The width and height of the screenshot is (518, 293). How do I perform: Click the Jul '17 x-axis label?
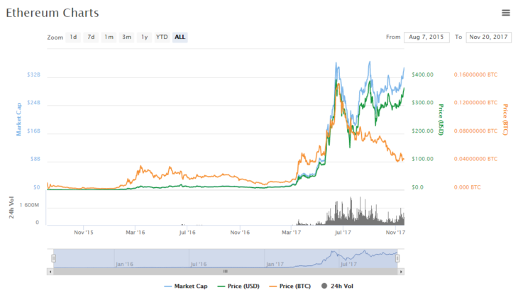pos(343,233)
